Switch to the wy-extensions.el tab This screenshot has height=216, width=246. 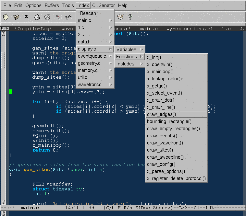[x=190, y=28]
